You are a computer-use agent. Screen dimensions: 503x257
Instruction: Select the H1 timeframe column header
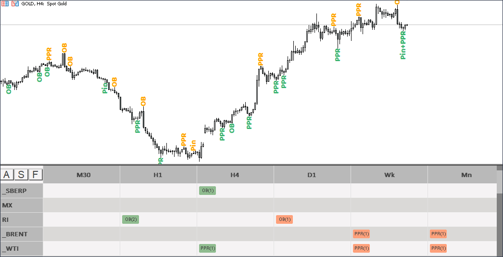158,175
